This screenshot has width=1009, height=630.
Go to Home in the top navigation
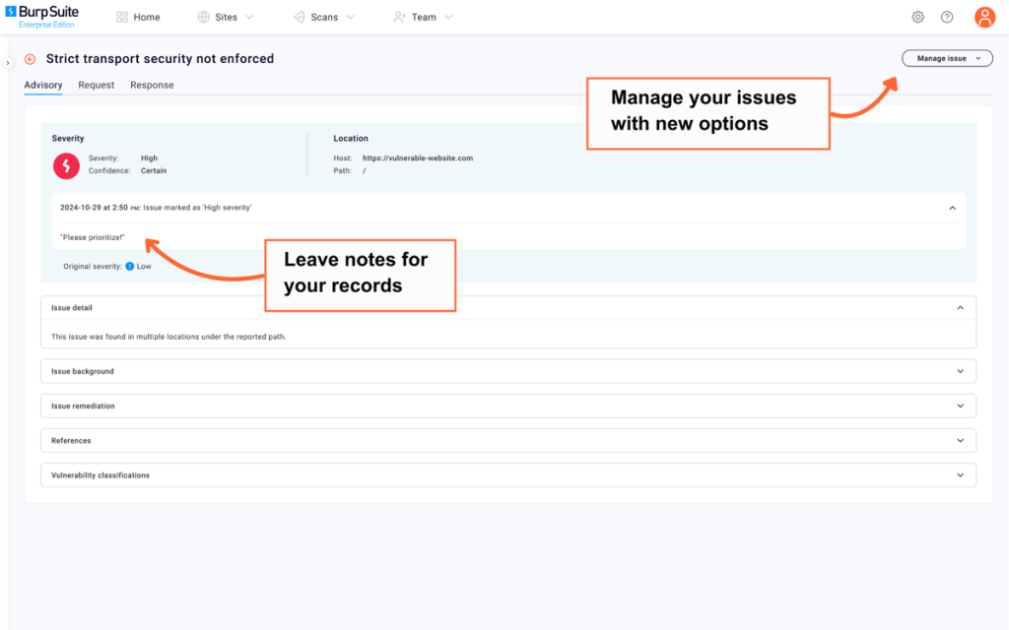(x=138, y=18)
